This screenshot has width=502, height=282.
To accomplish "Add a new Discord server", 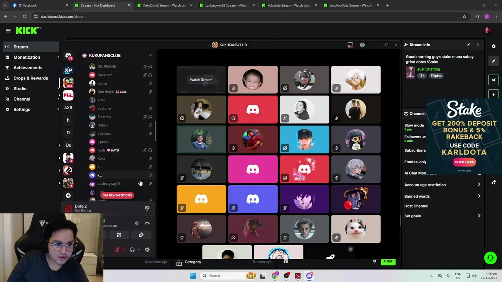I will pyautogui.click(x=68, y=195).
